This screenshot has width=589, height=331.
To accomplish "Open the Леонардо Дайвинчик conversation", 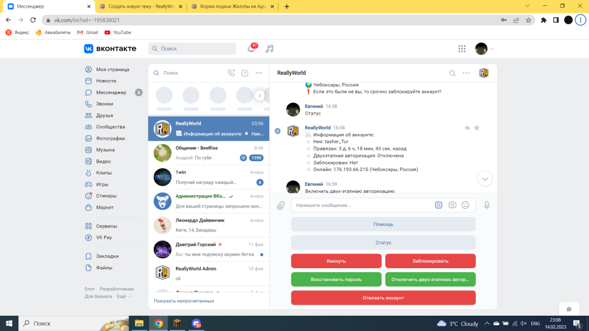I will pyautogui.click(x=209, y=225).
